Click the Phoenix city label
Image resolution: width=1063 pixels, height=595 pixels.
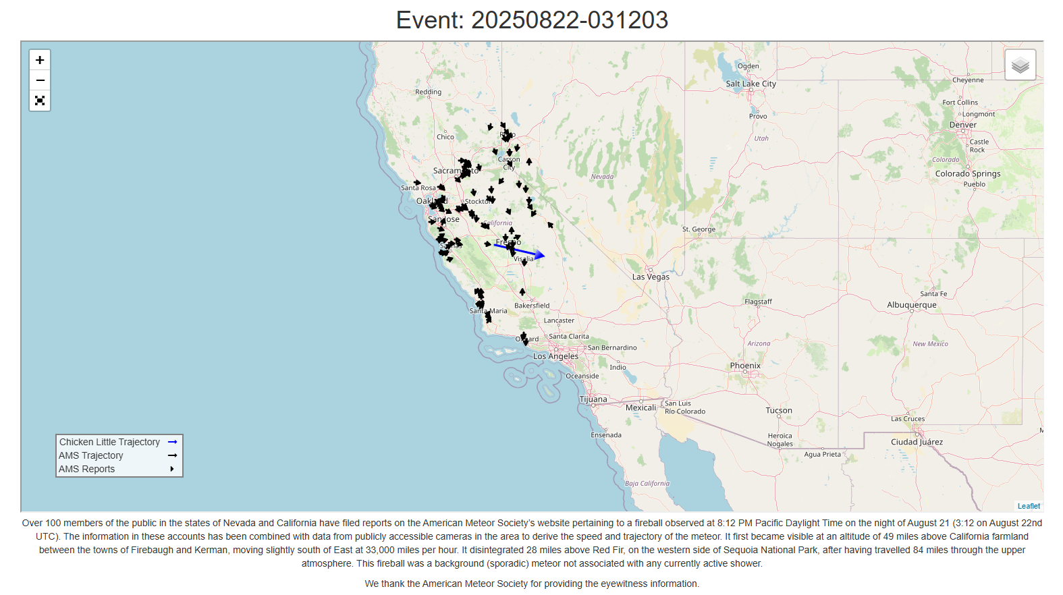click(745, 366)
